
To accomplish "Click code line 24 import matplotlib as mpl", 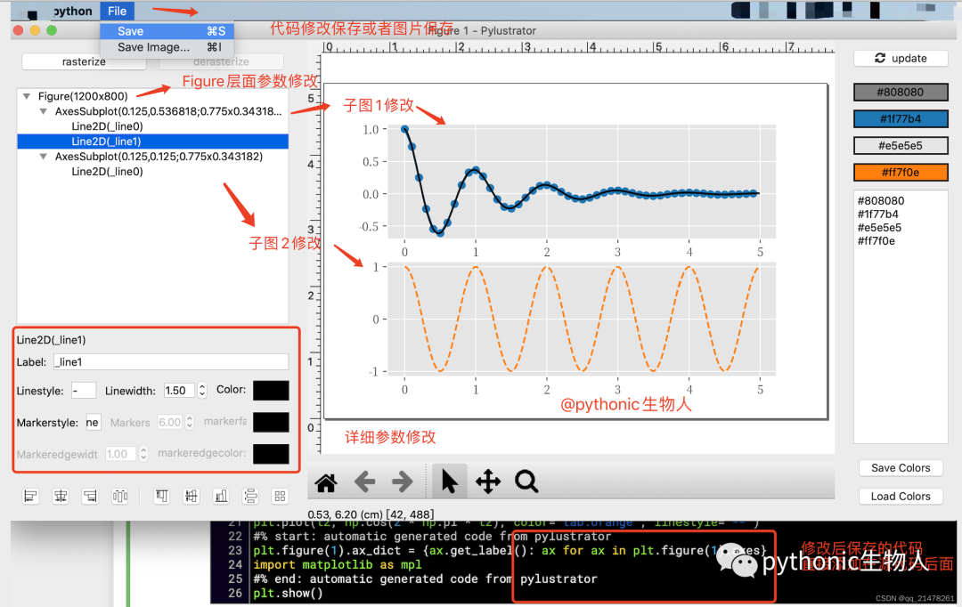I will [x=338, y=564].
